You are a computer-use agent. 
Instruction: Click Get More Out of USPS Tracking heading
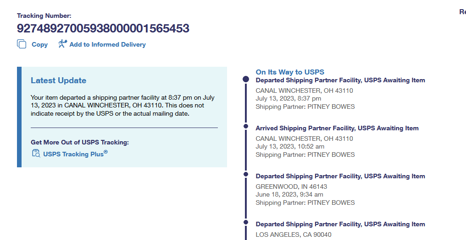[x=80, y=142]
